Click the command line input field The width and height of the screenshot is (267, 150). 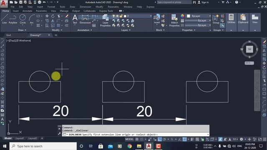click(x=136, y=134)
